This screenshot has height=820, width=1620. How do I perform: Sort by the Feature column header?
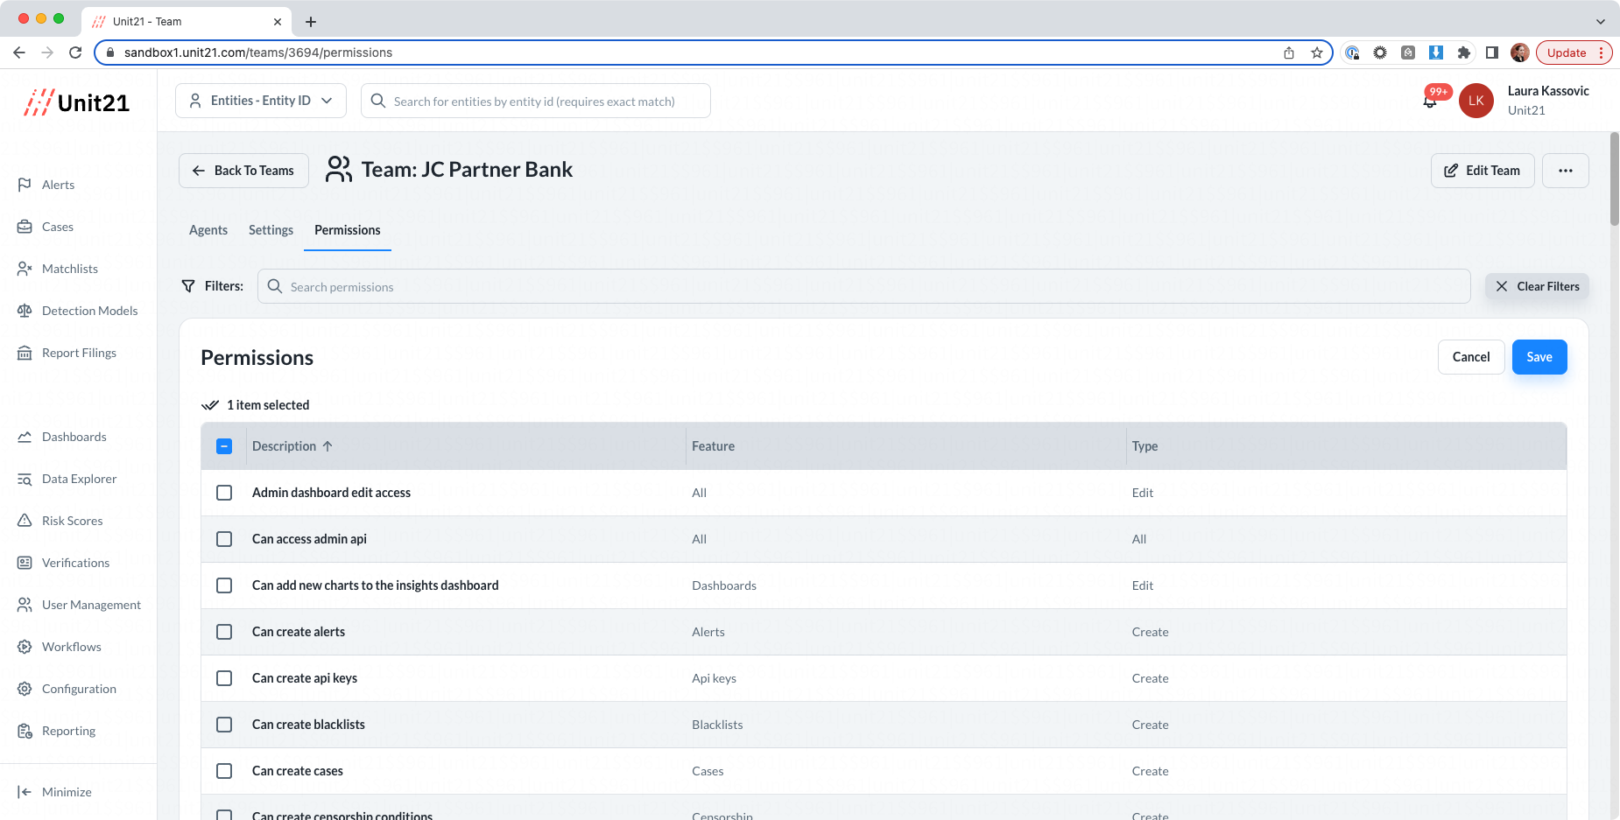[x=713, y=446]
